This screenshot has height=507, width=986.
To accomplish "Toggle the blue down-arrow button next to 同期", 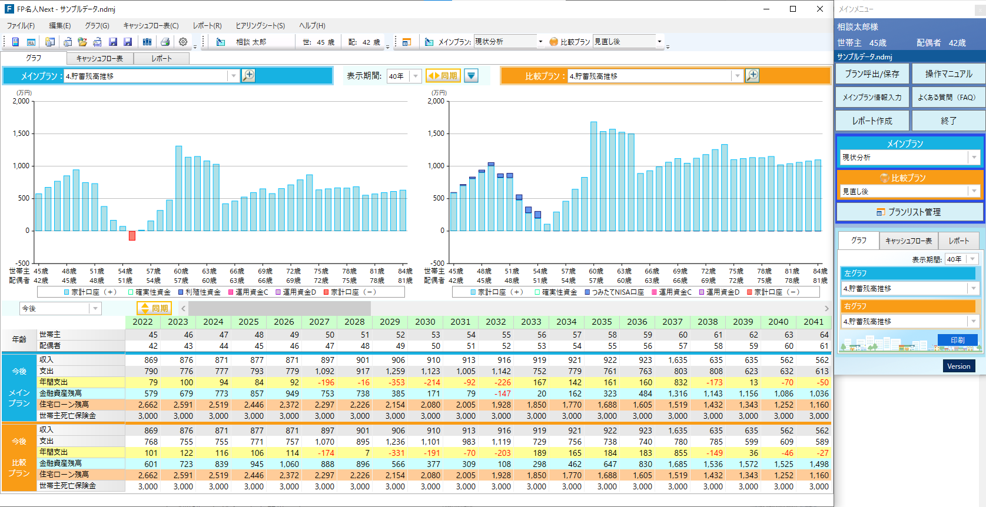I will [471, 76].
